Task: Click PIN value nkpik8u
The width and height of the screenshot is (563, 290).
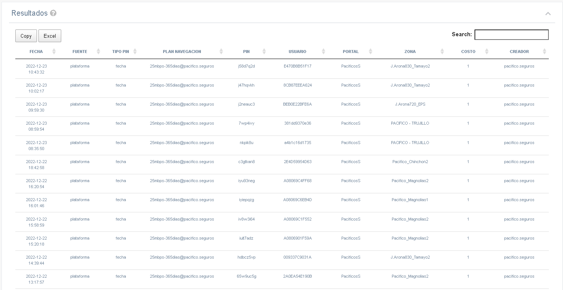Action: tap(246, 143)
